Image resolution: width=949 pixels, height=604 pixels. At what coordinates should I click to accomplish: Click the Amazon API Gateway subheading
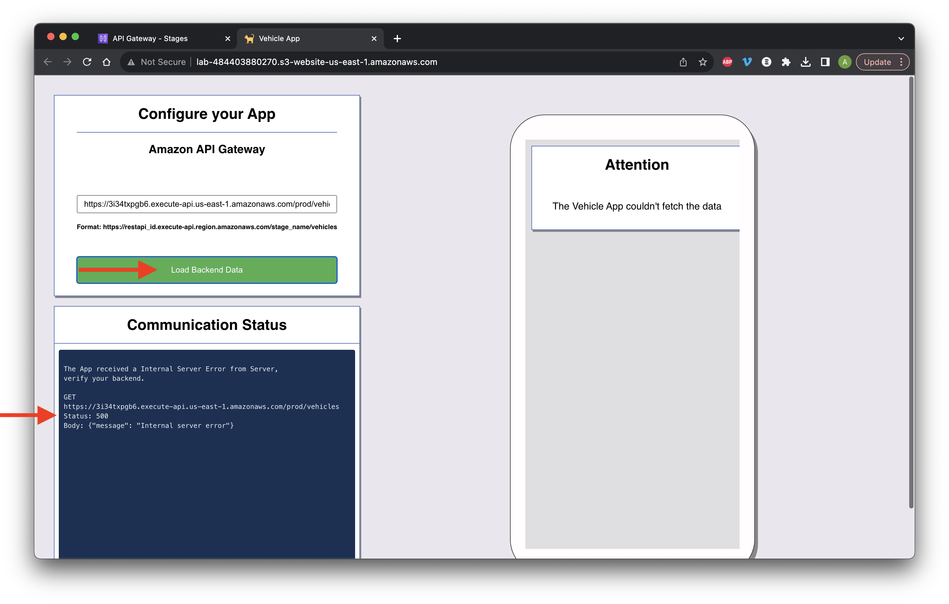207,149
